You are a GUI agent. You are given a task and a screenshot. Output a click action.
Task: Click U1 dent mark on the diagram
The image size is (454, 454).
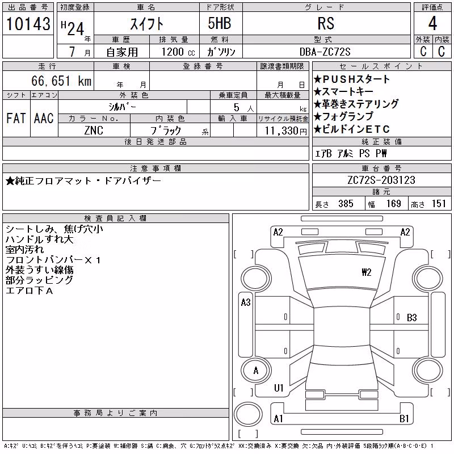[x=279, y=388]
